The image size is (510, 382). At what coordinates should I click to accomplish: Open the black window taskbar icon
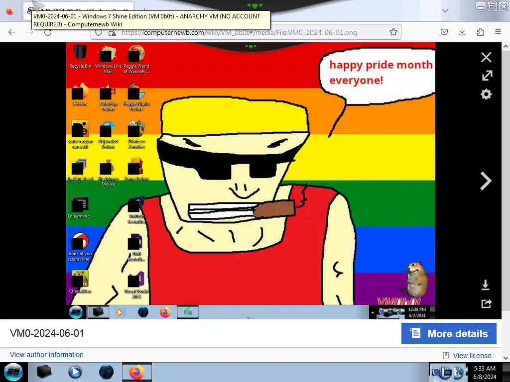coord(44,372)
